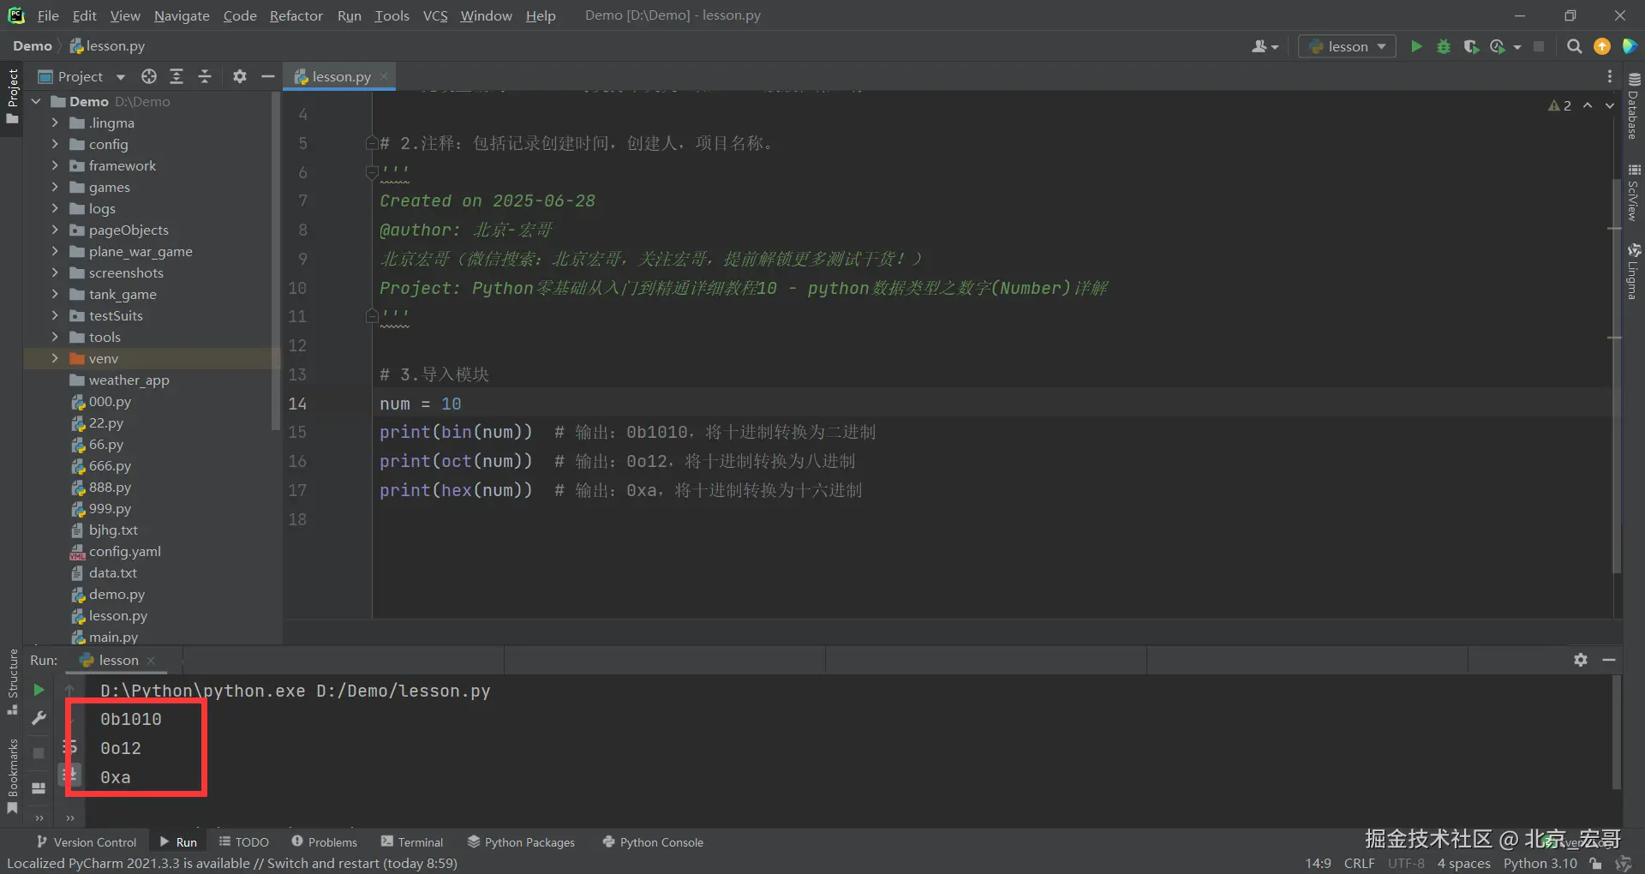Run the lesson configuration with green play button
Viewport: 1645px width, 874px height.
click(x=1416, y=46)
